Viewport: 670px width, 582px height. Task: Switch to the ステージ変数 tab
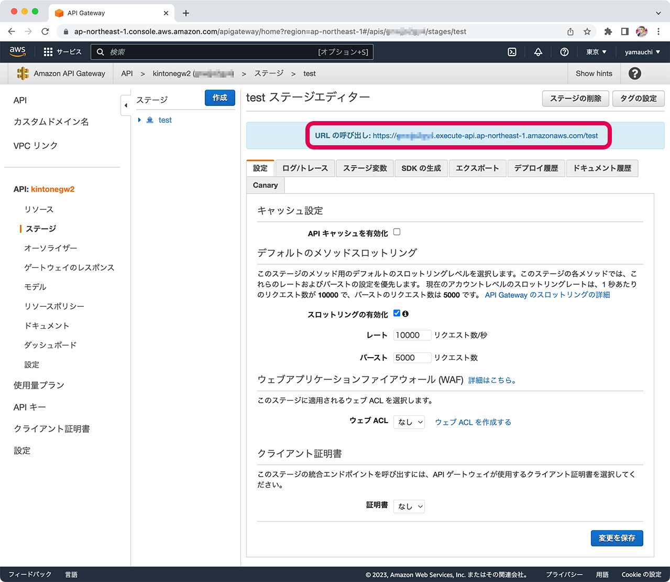pyautogui.click(x=365, y=168)
